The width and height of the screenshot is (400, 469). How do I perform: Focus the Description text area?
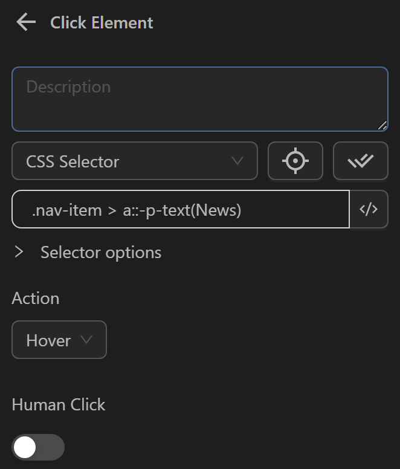[x=199, y=99]
